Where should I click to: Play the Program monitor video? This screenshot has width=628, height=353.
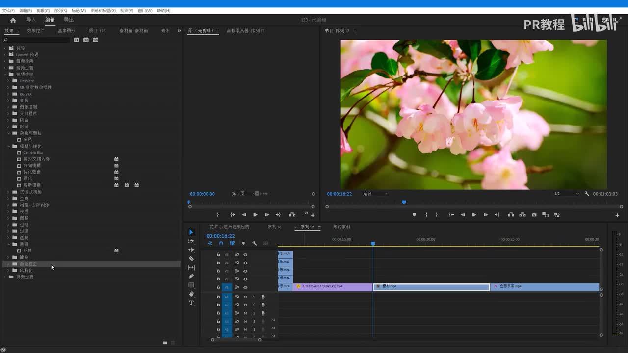[474, 215]
